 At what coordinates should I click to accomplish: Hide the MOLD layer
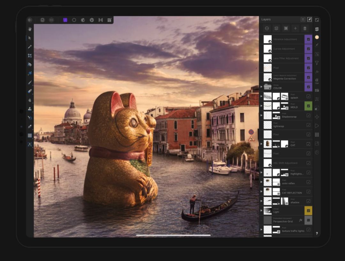pyautogui.click(x=308, y=106)
